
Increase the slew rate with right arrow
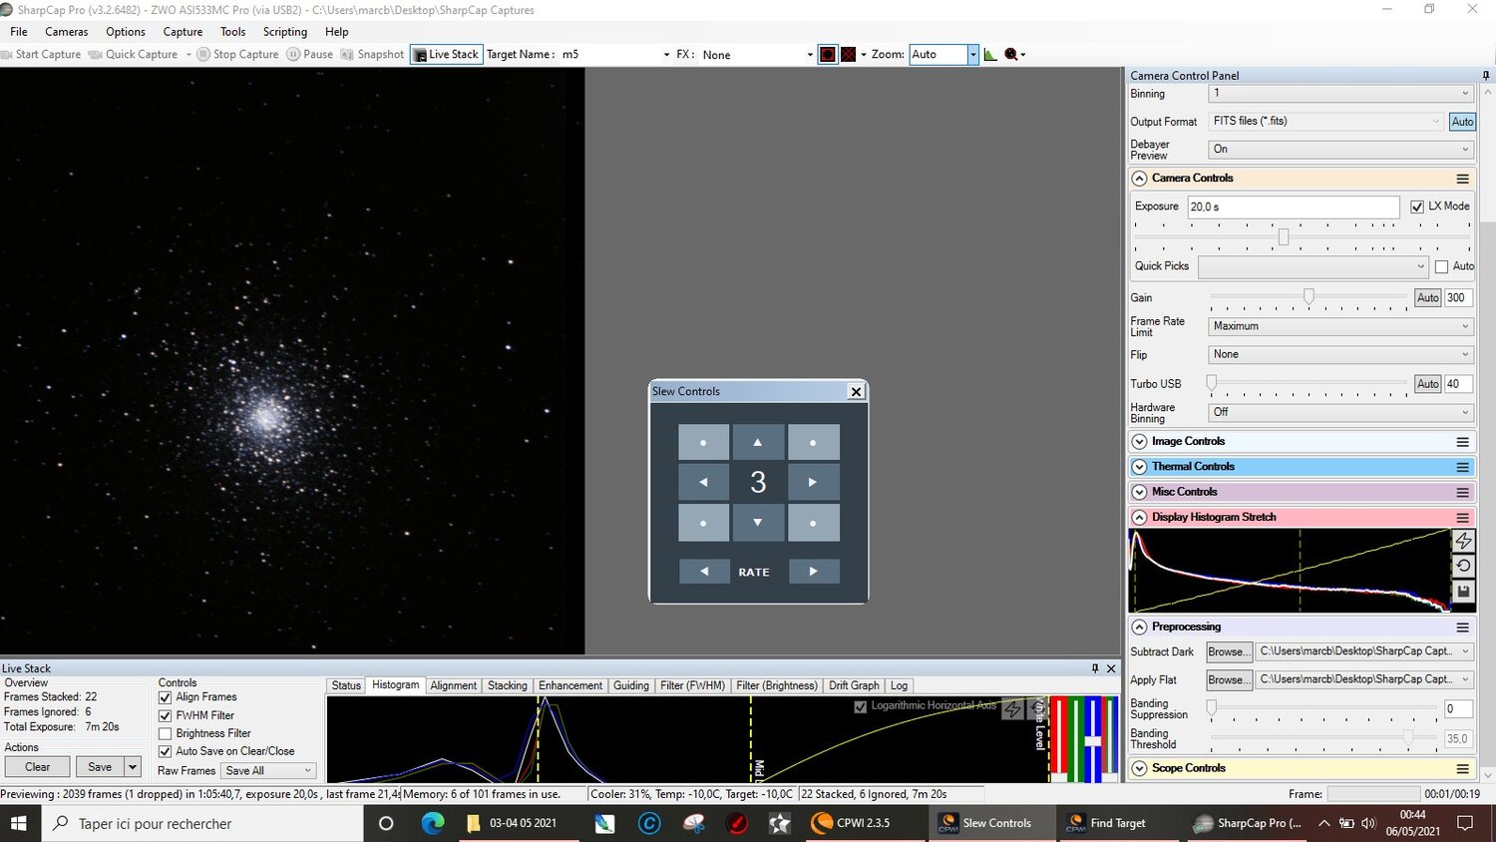tap(814, 572)
